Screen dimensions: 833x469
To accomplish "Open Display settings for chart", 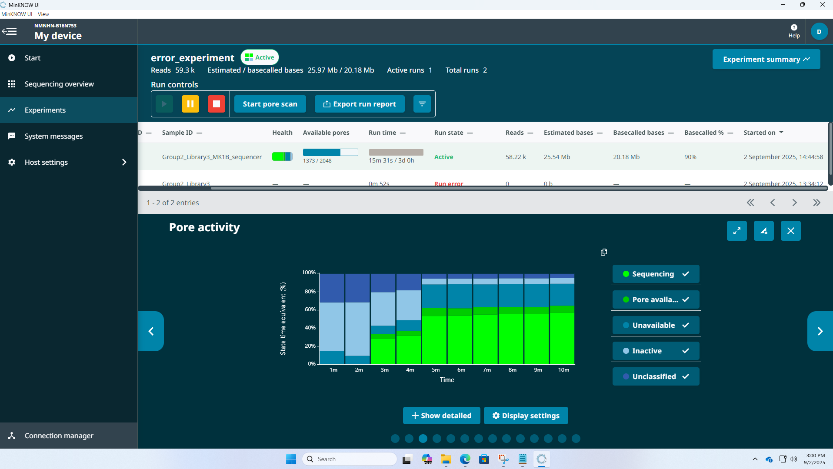I will click(x=526, y=416).
